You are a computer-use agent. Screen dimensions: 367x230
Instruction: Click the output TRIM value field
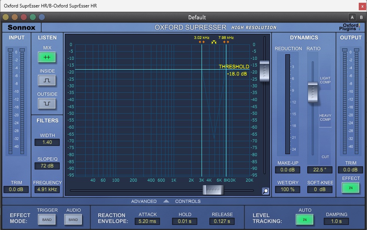[350, 170]
